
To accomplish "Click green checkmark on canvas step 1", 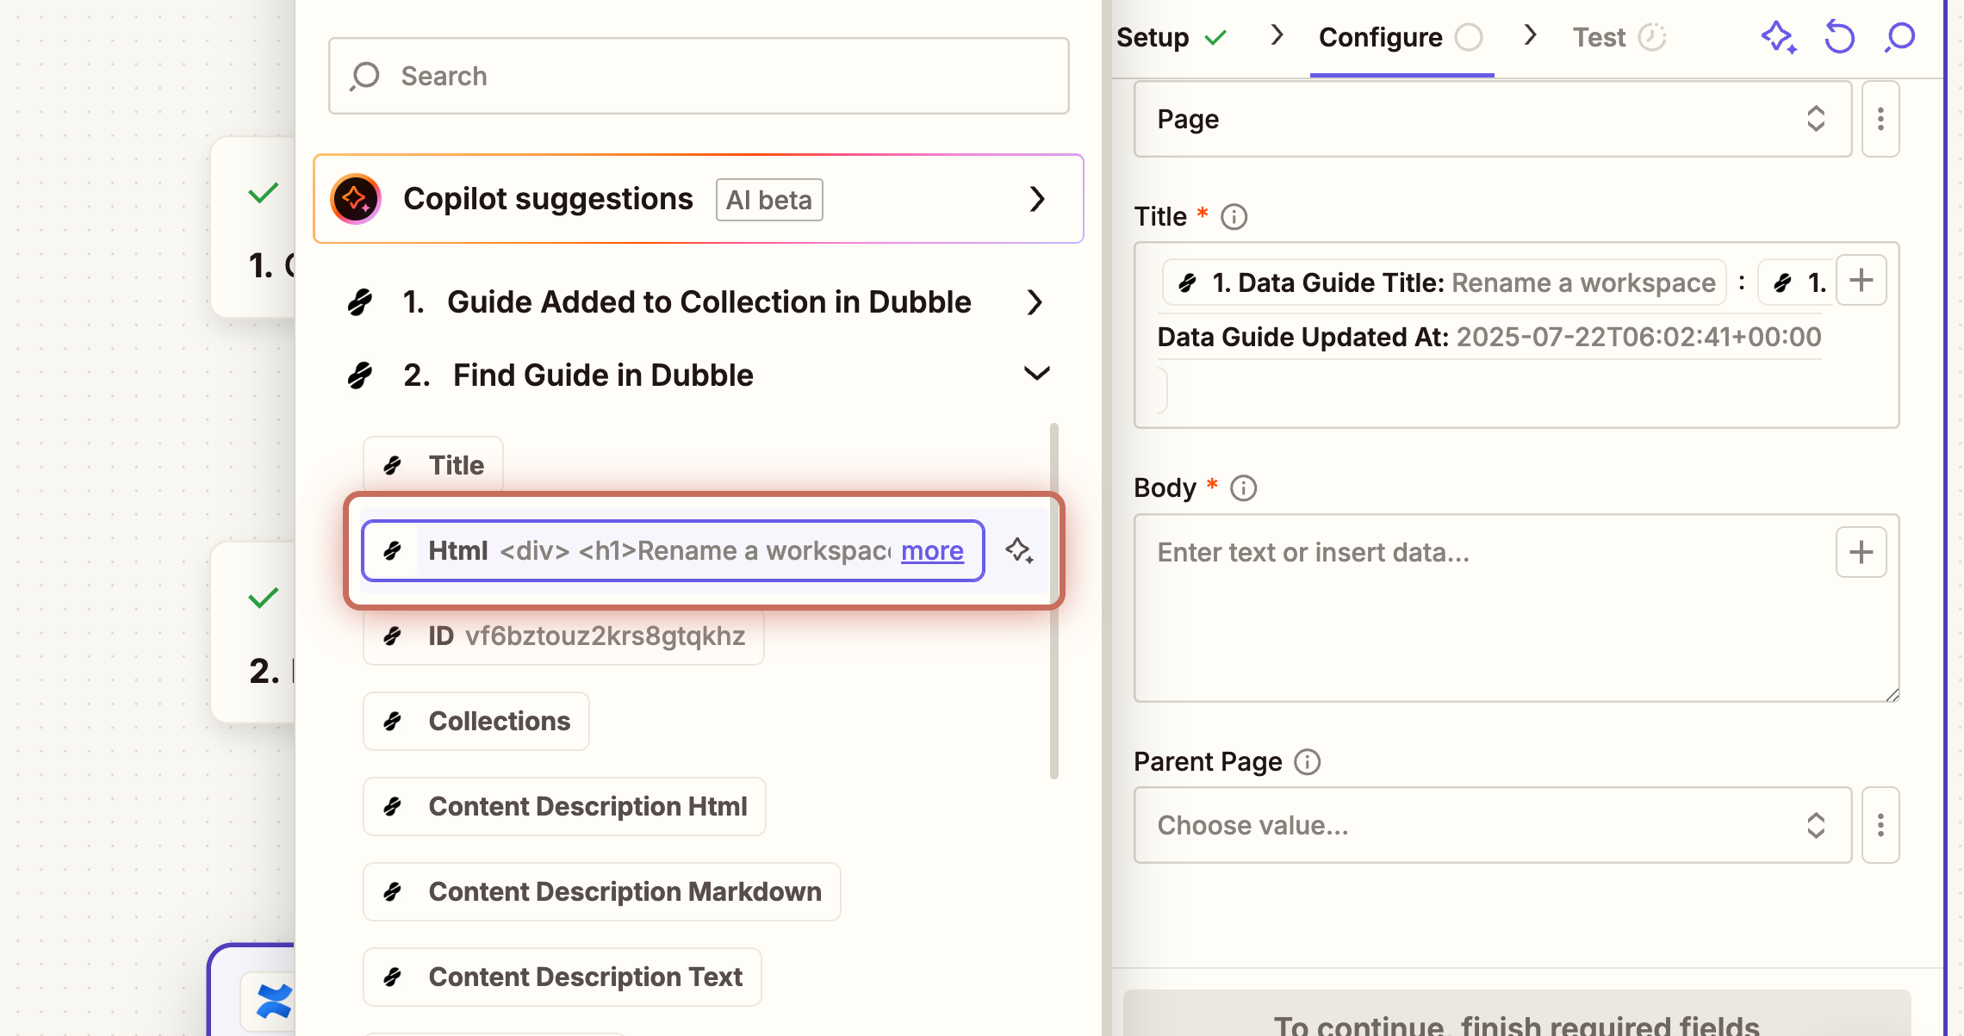I will (x=263, y=193).
